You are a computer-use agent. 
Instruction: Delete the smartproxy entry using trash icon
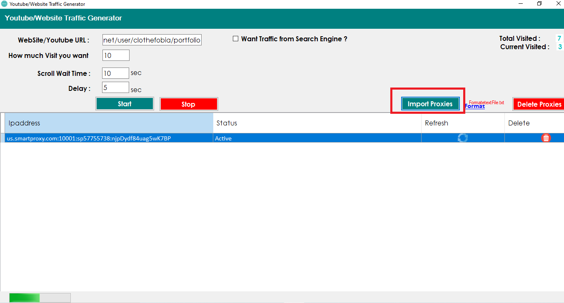[546, 138]
